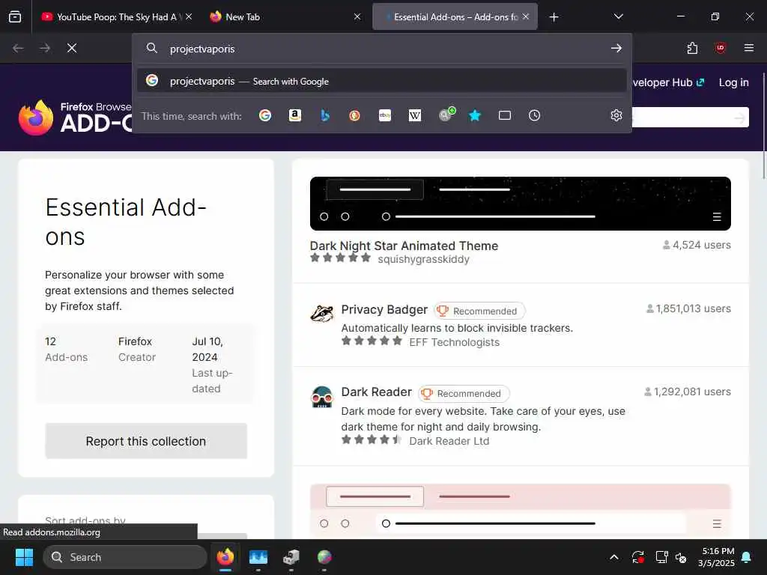
Task: Open the taskbar clock showing 5:16 PM
Action: tap(716, 557)
